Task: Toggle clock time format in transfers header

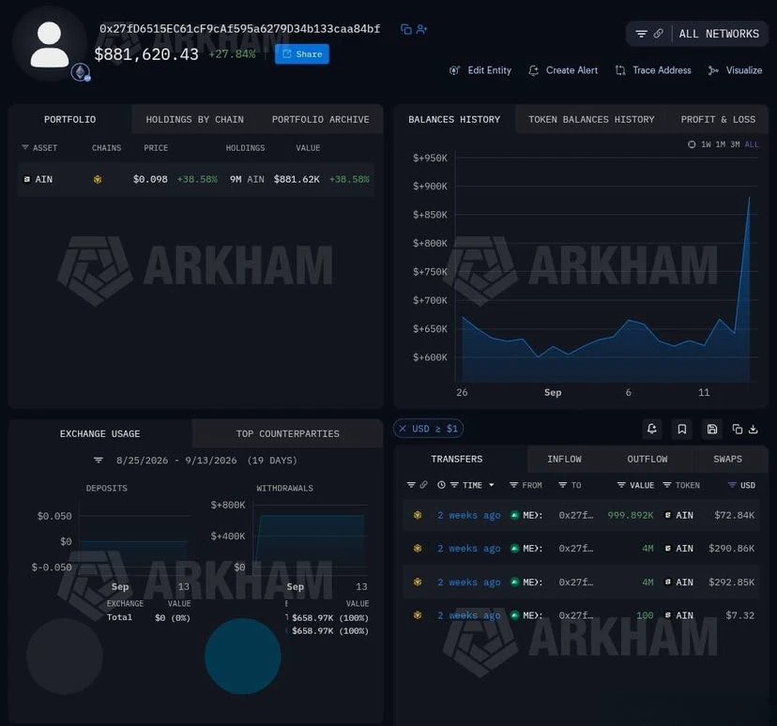Action: tap(441, 485)
